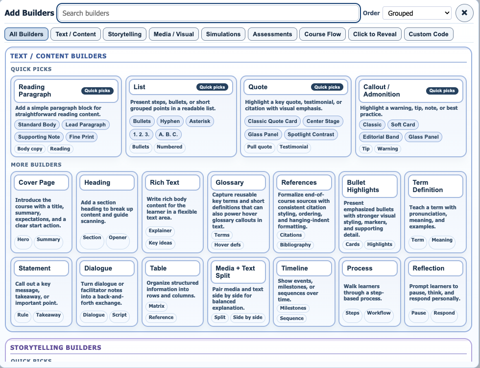Open the Order dropdown set to Grouped

417,13
